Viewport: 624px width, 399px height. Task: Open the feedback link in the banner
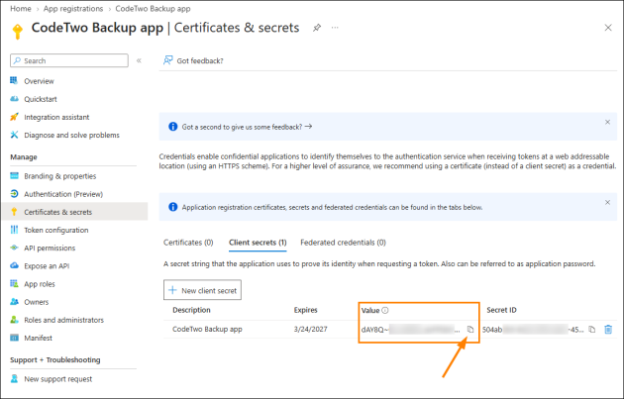pos(247,127)
